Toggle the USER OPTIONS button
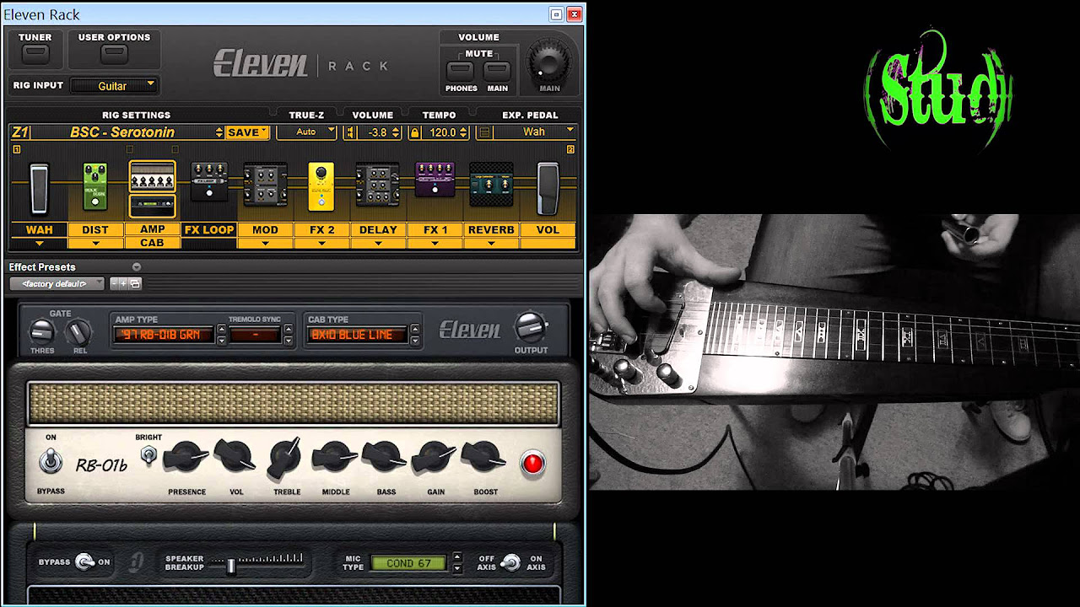The image size is (1080, 607). pyautogui.click(x=114, y=54)
